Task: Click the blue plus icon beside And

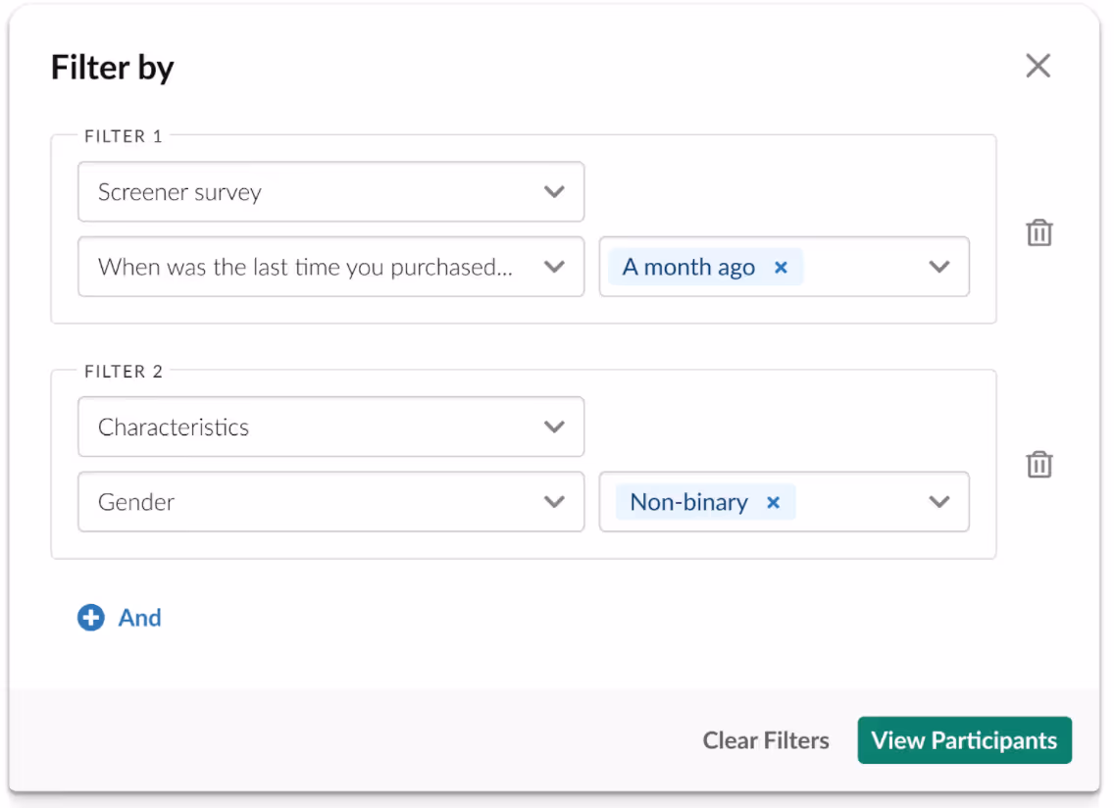Action: point(91,618)
